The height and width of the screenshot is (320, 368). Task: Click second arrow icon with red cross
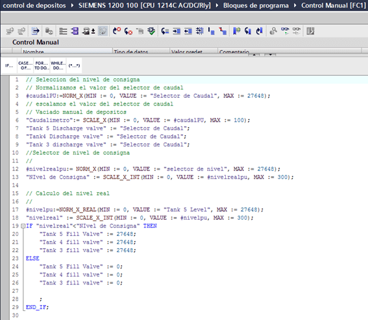[128, 31]
